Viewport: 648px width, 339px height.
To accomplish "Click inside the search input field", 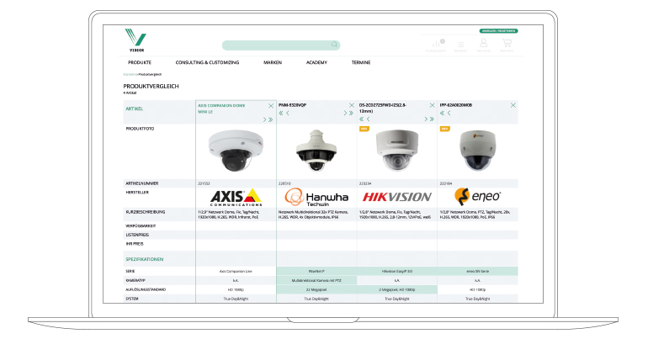I will tap(281, 45).
